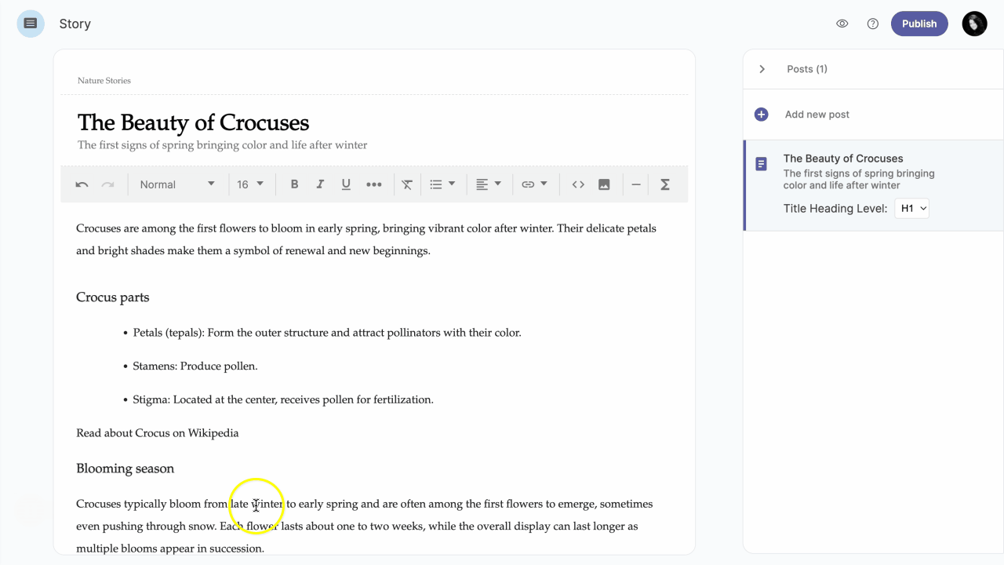Toggle bold formatting

tap(295, 184)
